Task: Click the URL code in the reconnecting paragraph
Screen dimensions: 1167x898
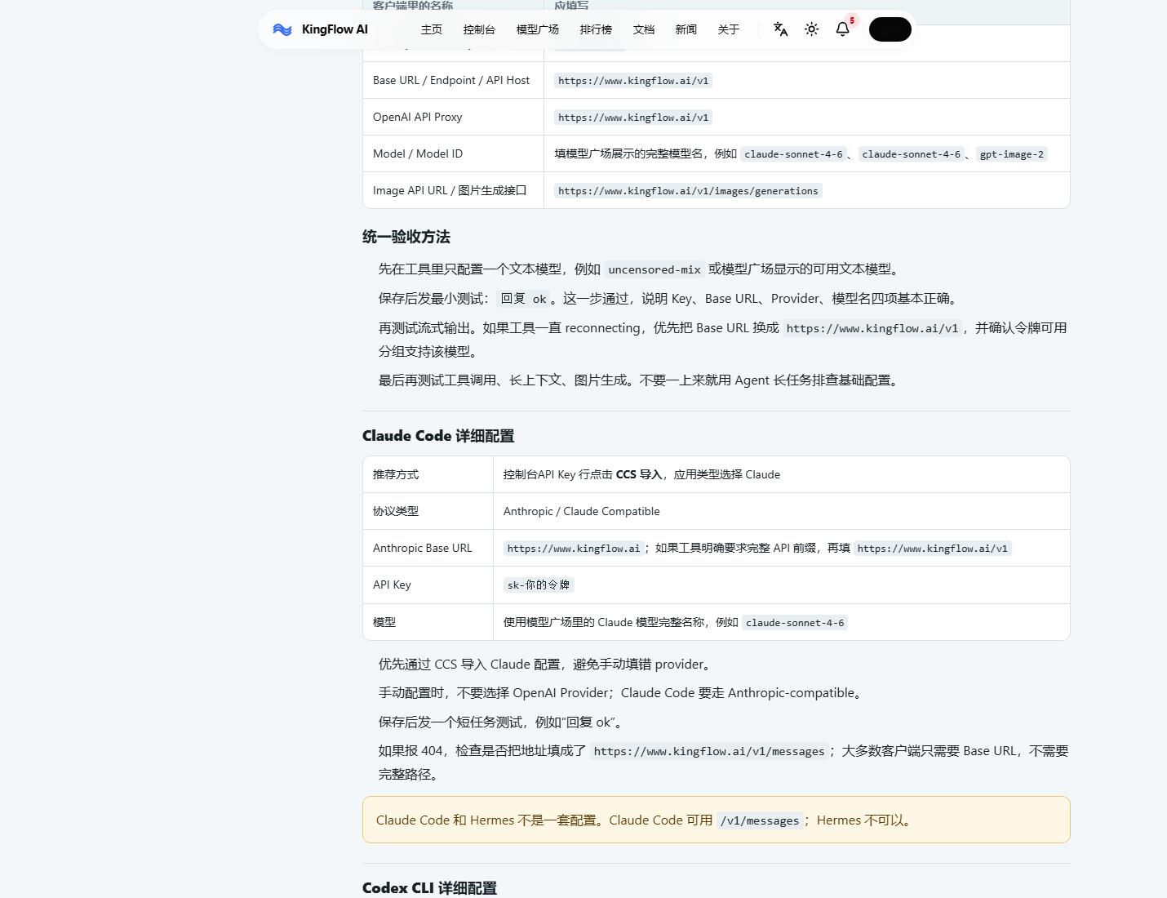Action: (x=872, y=328)
